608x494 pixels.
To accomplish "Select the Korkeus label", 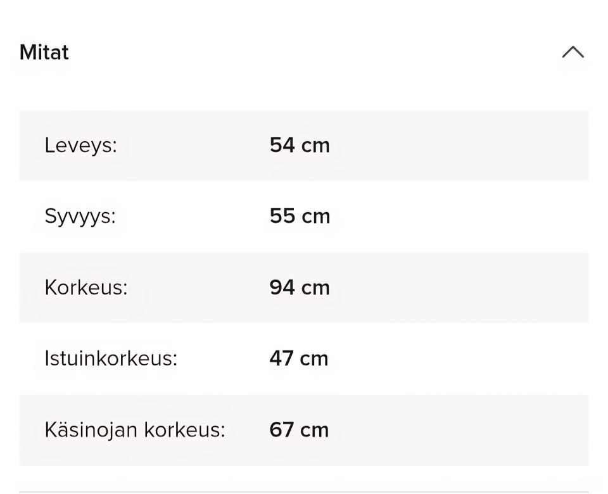I will [x=85, y=288].
